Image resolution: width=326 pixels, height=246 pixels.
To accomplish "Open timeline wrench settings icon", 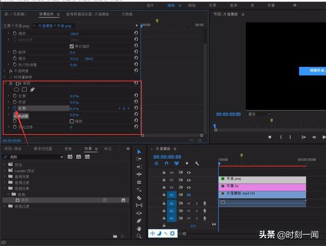I will (197, 163).
